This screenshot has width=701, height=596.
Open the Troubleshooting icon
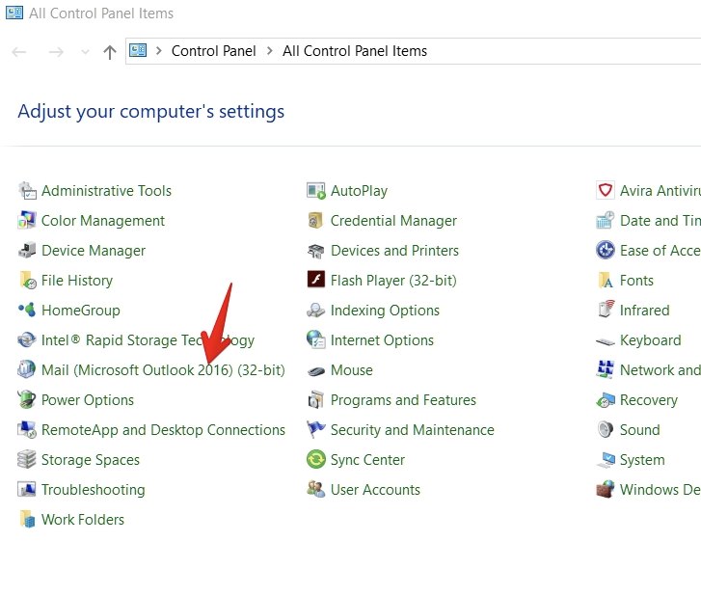27,490
